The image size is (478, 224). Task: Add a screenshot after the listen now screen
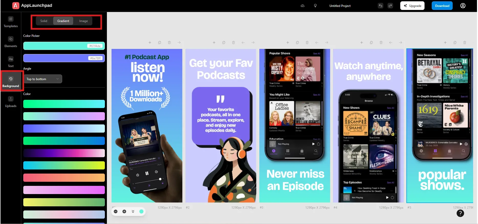[x=150, y=42]
